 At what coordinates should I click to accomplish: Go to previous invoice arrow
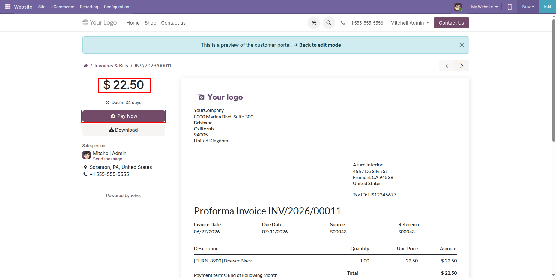(447, 66)
